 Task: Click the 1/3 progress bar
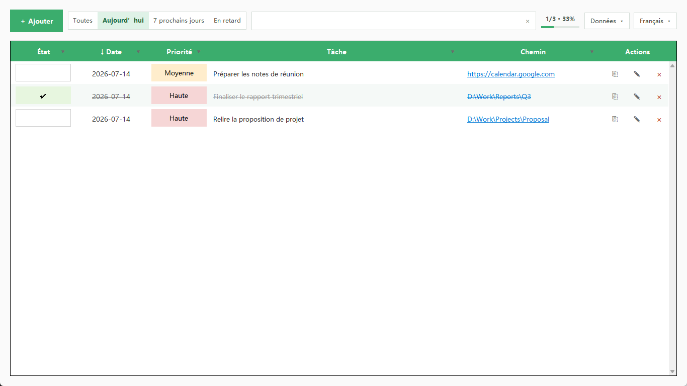point(560,27)
